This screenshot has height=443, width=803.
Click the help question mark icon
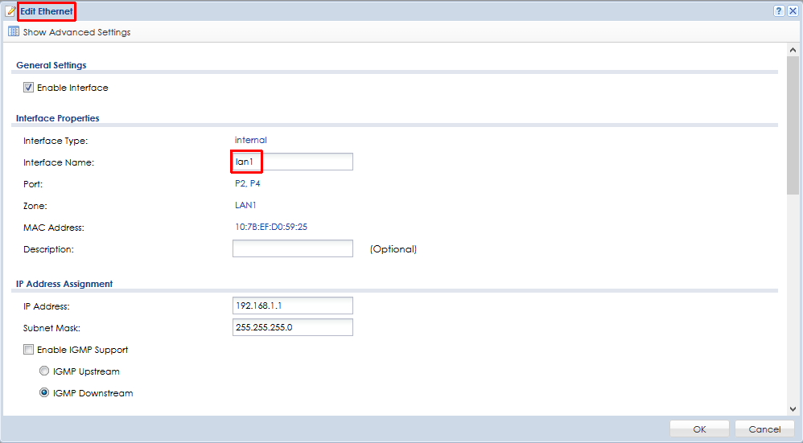(x=779, y=11)
